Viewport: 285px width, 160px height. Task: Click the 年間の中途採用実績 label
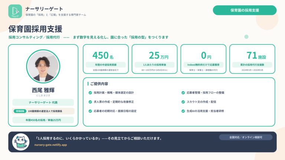pos(106,65)
